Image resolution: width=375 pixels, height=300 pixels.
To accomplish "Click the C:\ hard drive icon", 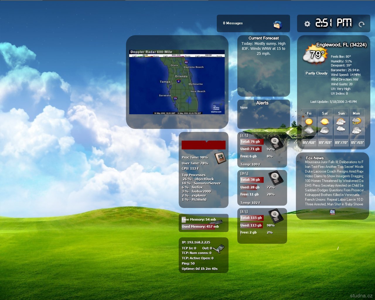I will (x=275, y=143).
